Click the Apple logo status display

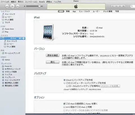coord(76,6)
